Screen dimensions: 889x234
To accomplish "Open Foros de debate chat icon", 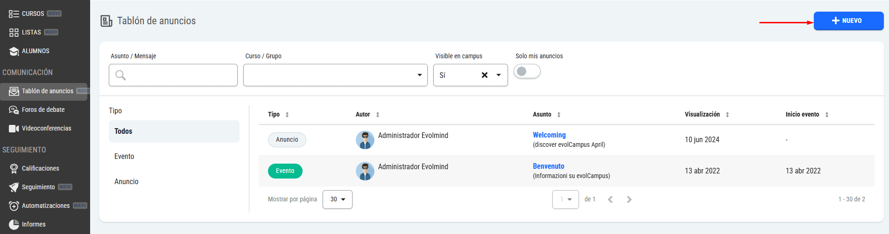I will 14,110.
